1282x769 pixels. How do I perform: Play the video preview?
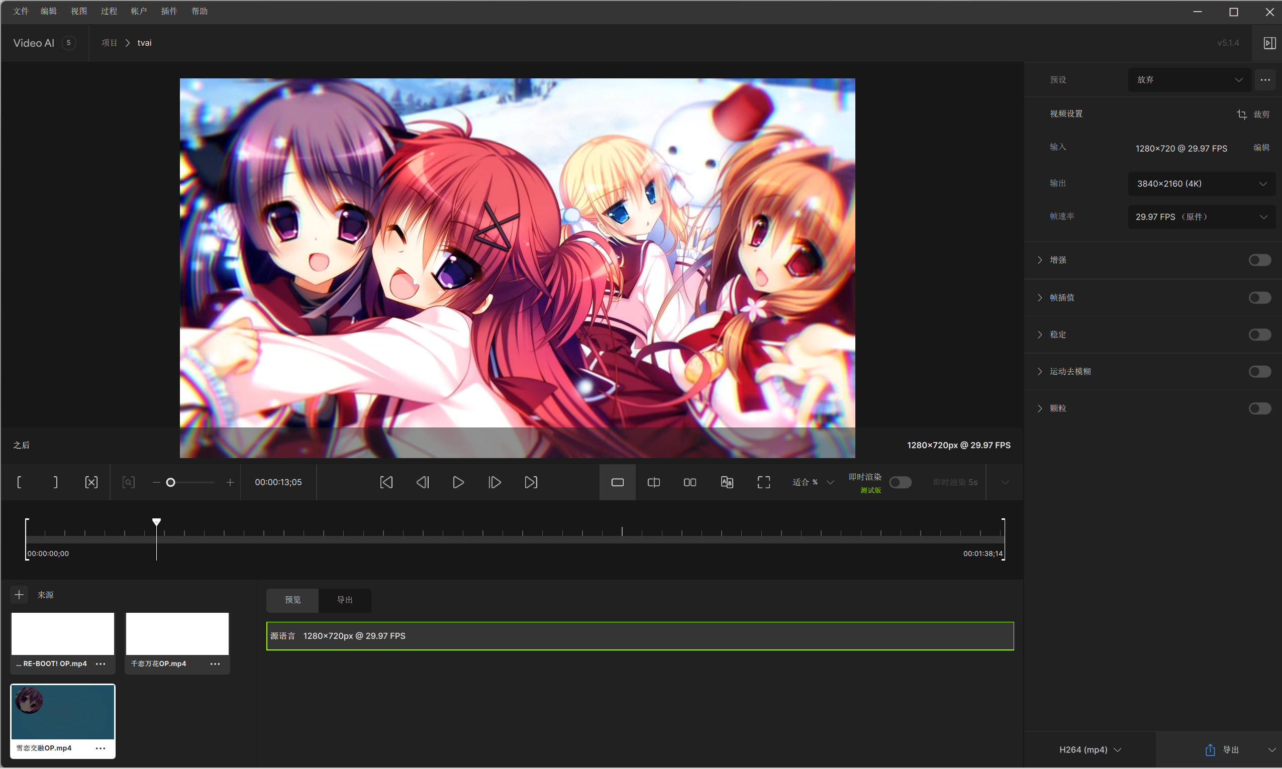(x=458, y=482)
